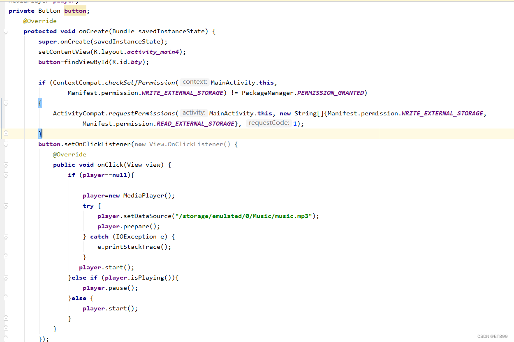Click the @Override annotation above onCreate
The image size is (514, 342).
[x=40, y=21]
